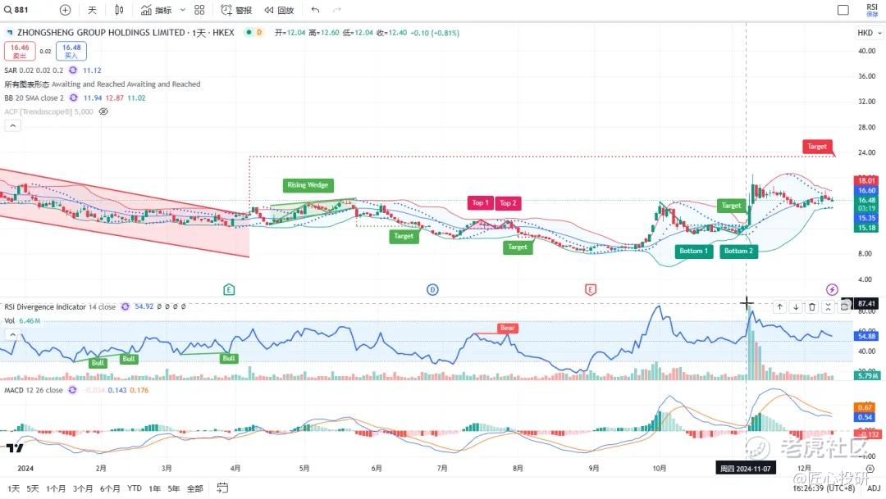Select the 5天 time range
Screen dimensions: 886x499
(x=33, y=488)
